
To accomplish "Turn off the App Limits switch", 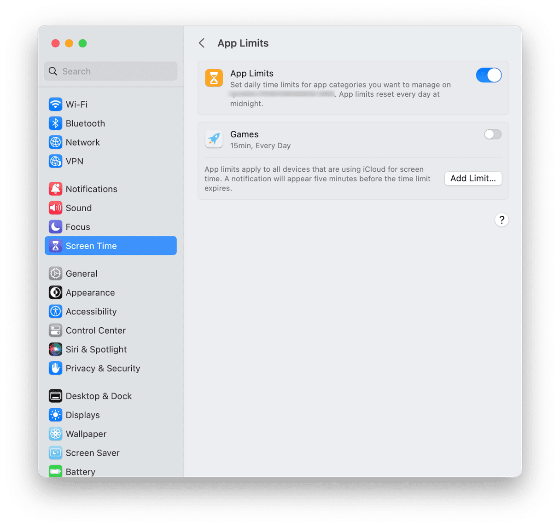I will click(489, 75).
